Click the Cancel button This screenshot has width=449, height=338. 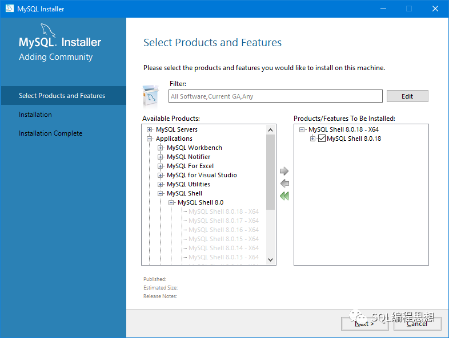point(417,324)
